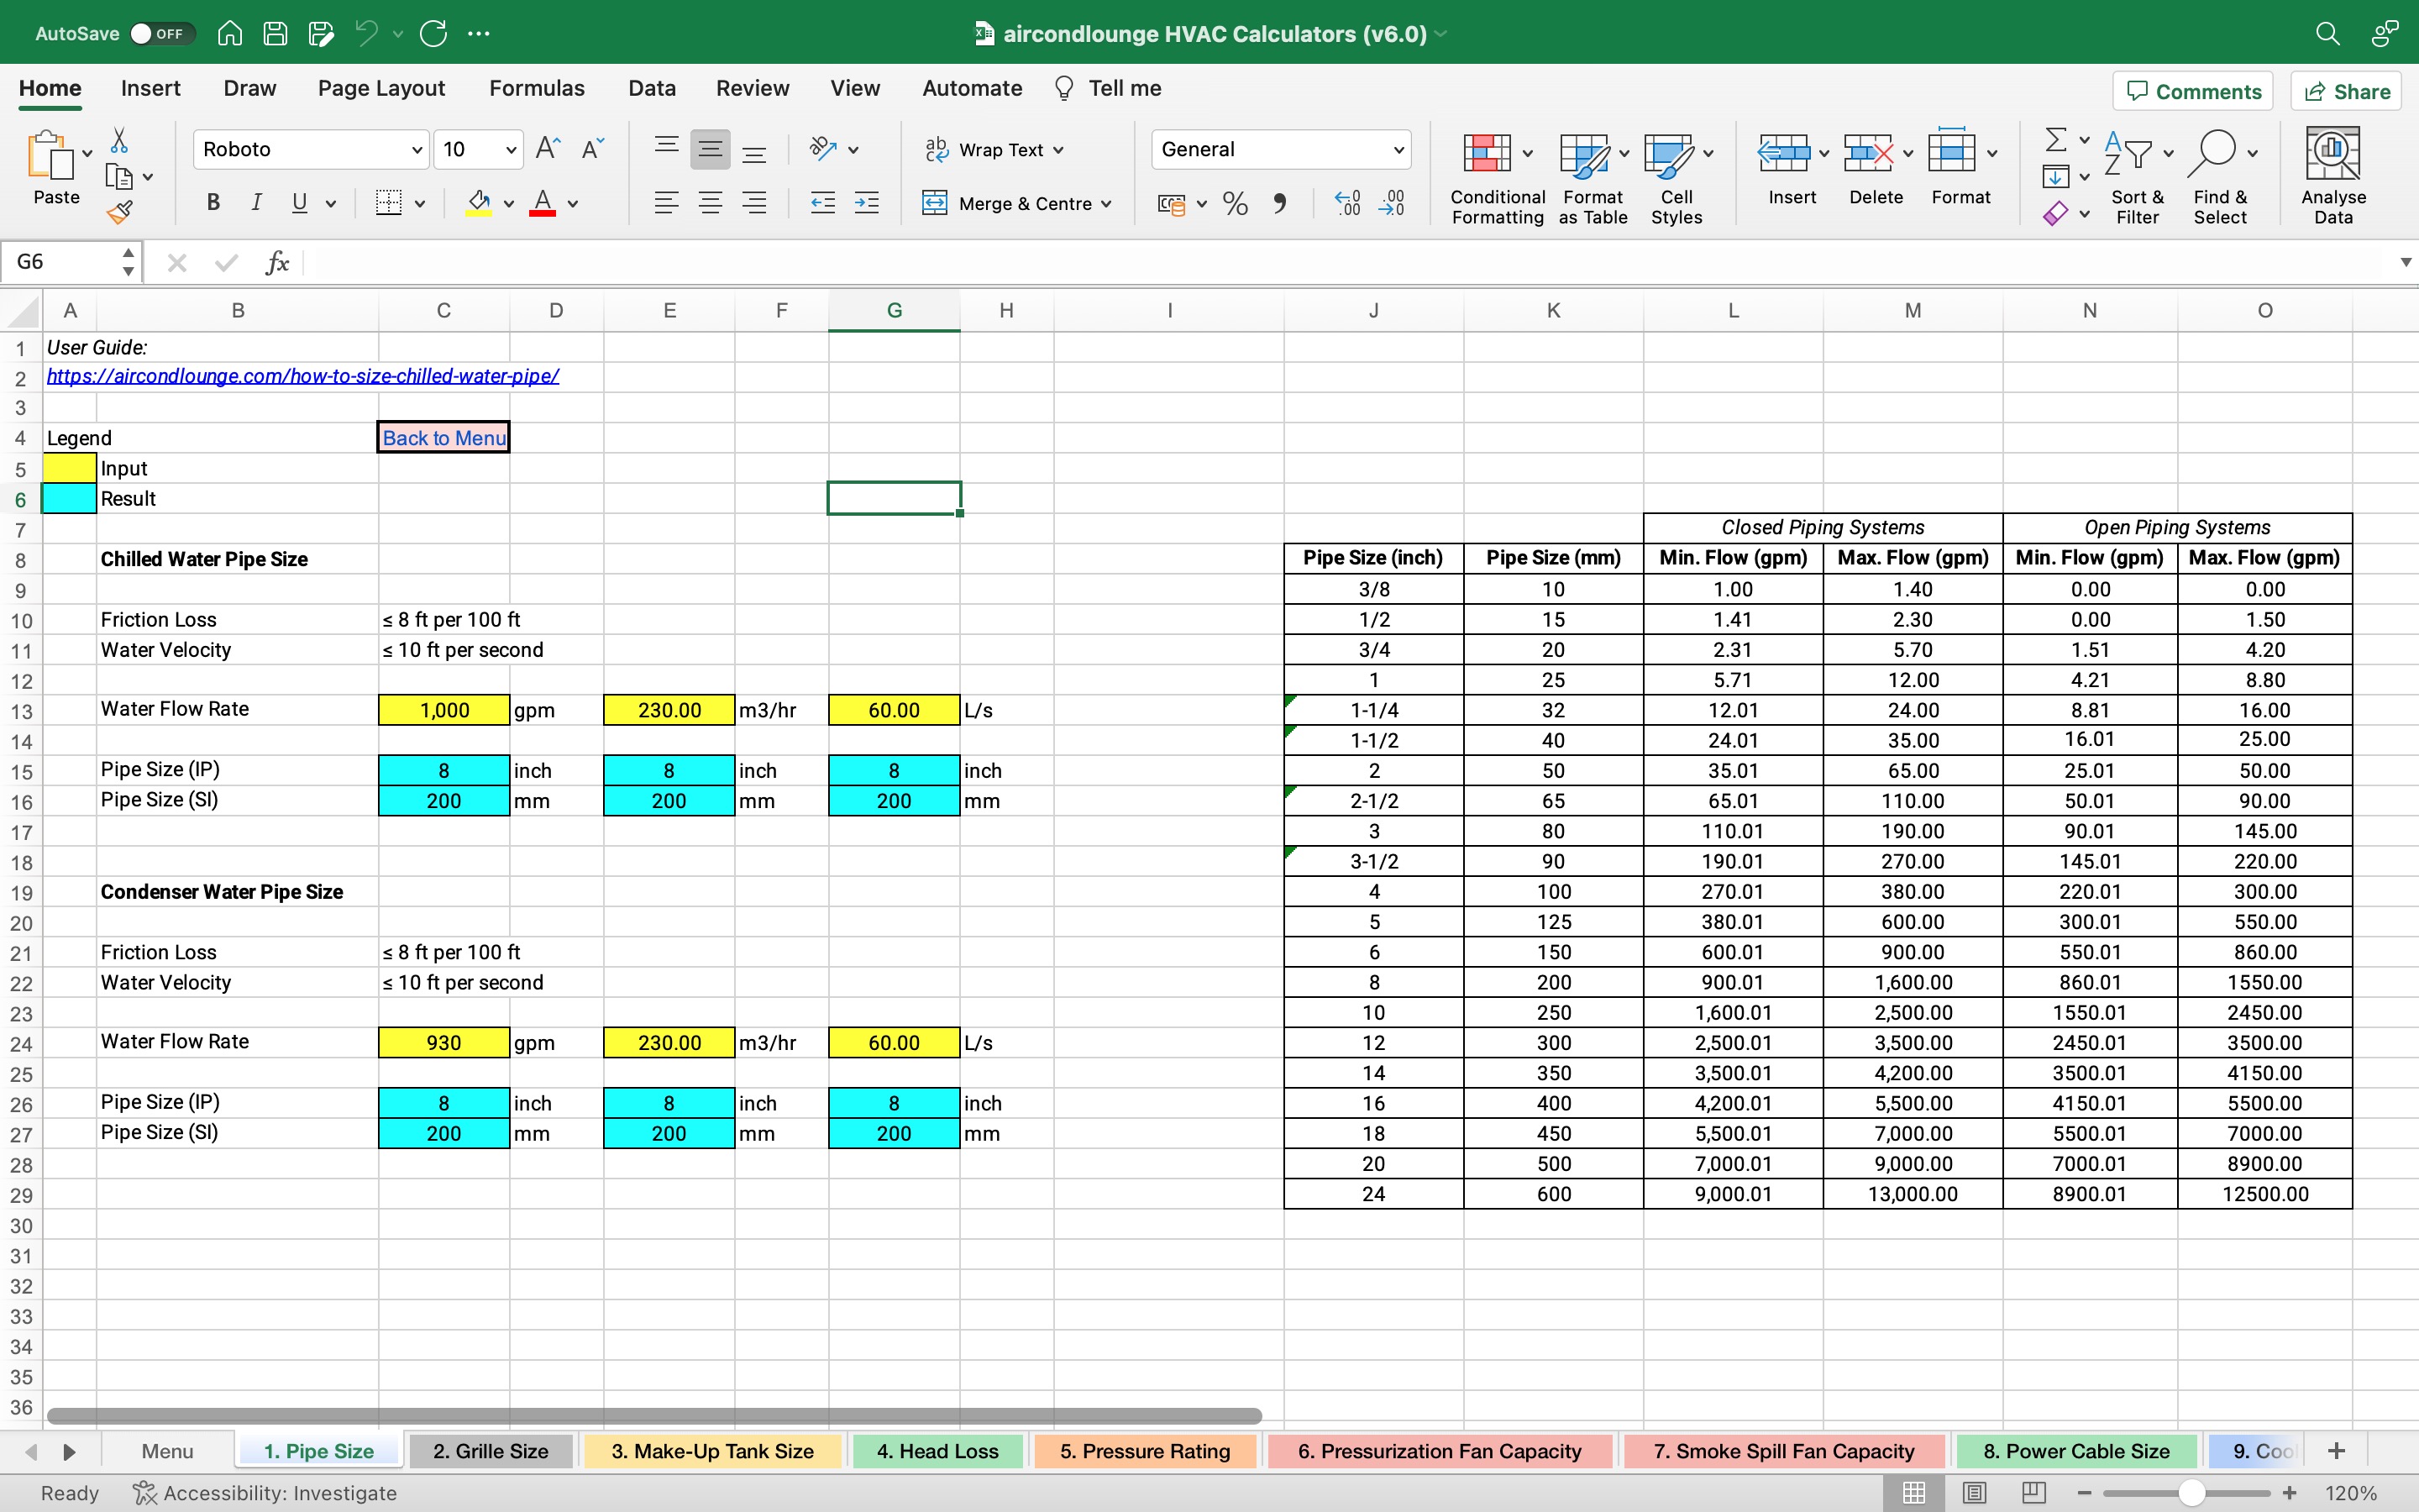The height and width of the screenshot is (1512, 2419).
Task: Expand the formula bar chevron
Action: point(2405,262)
